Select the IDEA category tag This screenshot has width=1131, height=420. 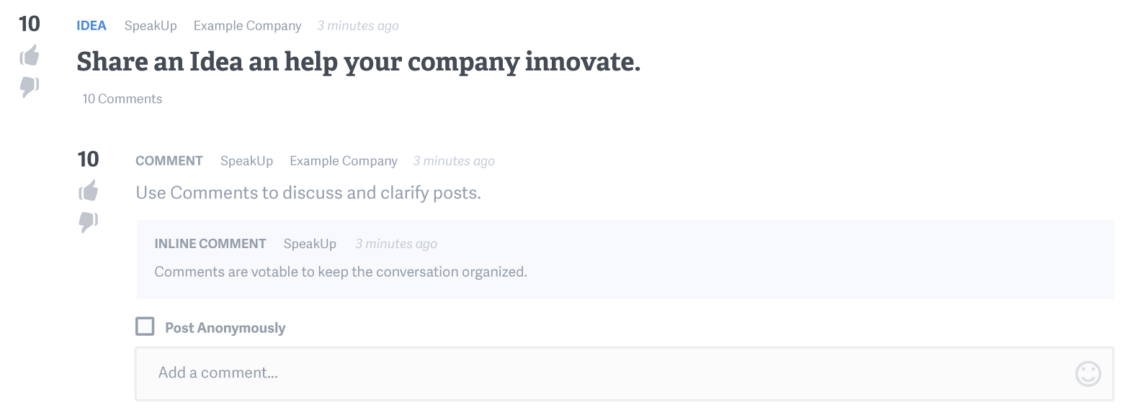91,25
